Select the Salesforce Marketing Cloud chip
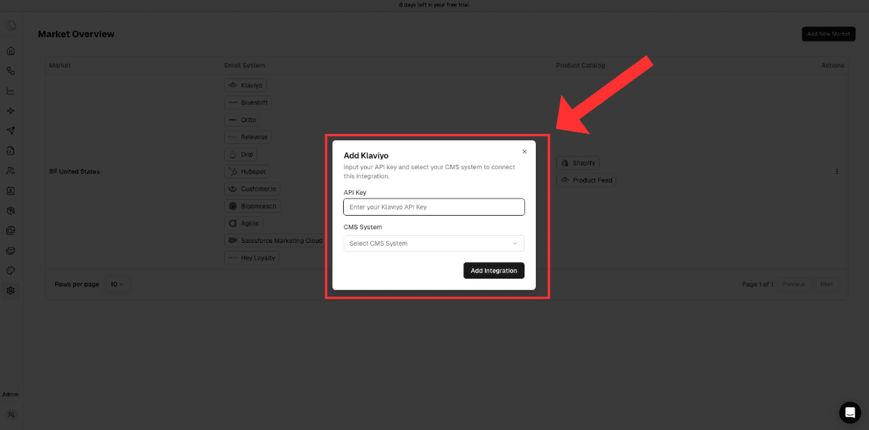Viewport: 869px width, 430px height. [275, 240]
